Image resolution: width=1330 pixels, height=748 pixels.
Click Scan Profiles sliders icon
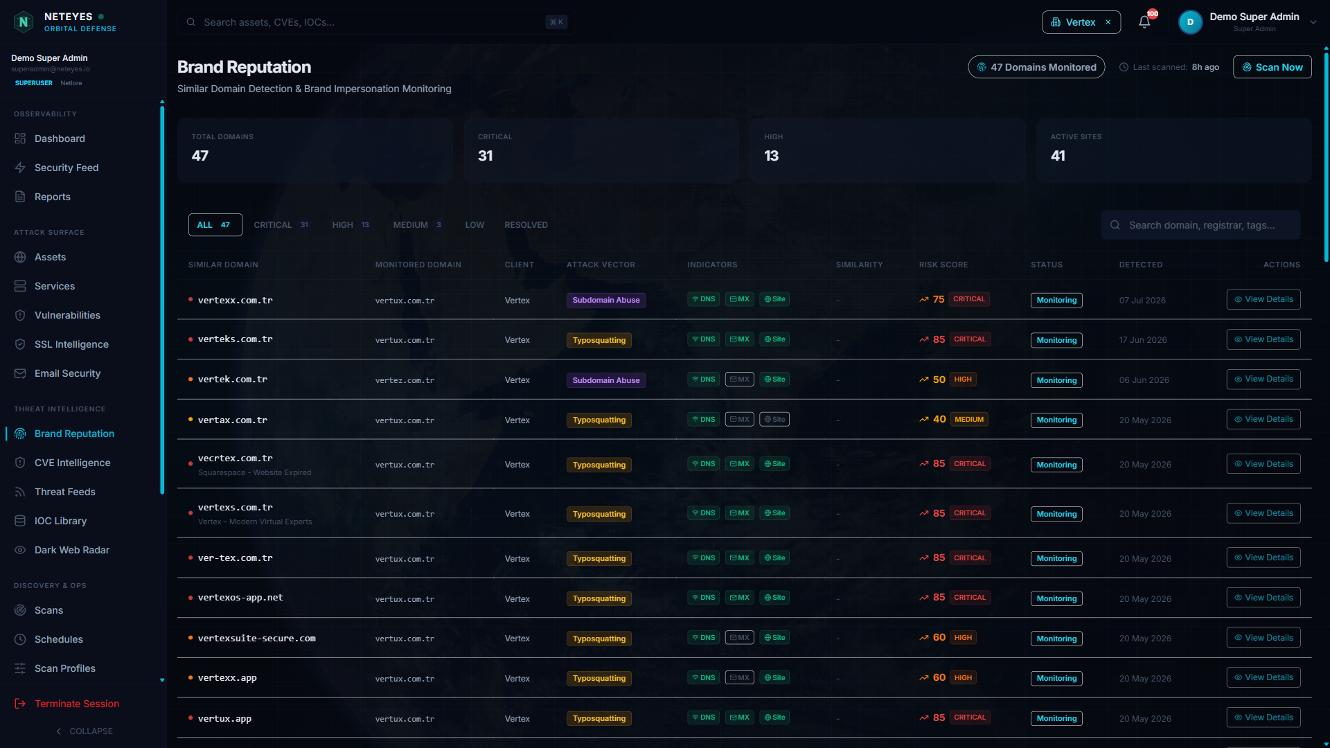click(x=20, y=668)
